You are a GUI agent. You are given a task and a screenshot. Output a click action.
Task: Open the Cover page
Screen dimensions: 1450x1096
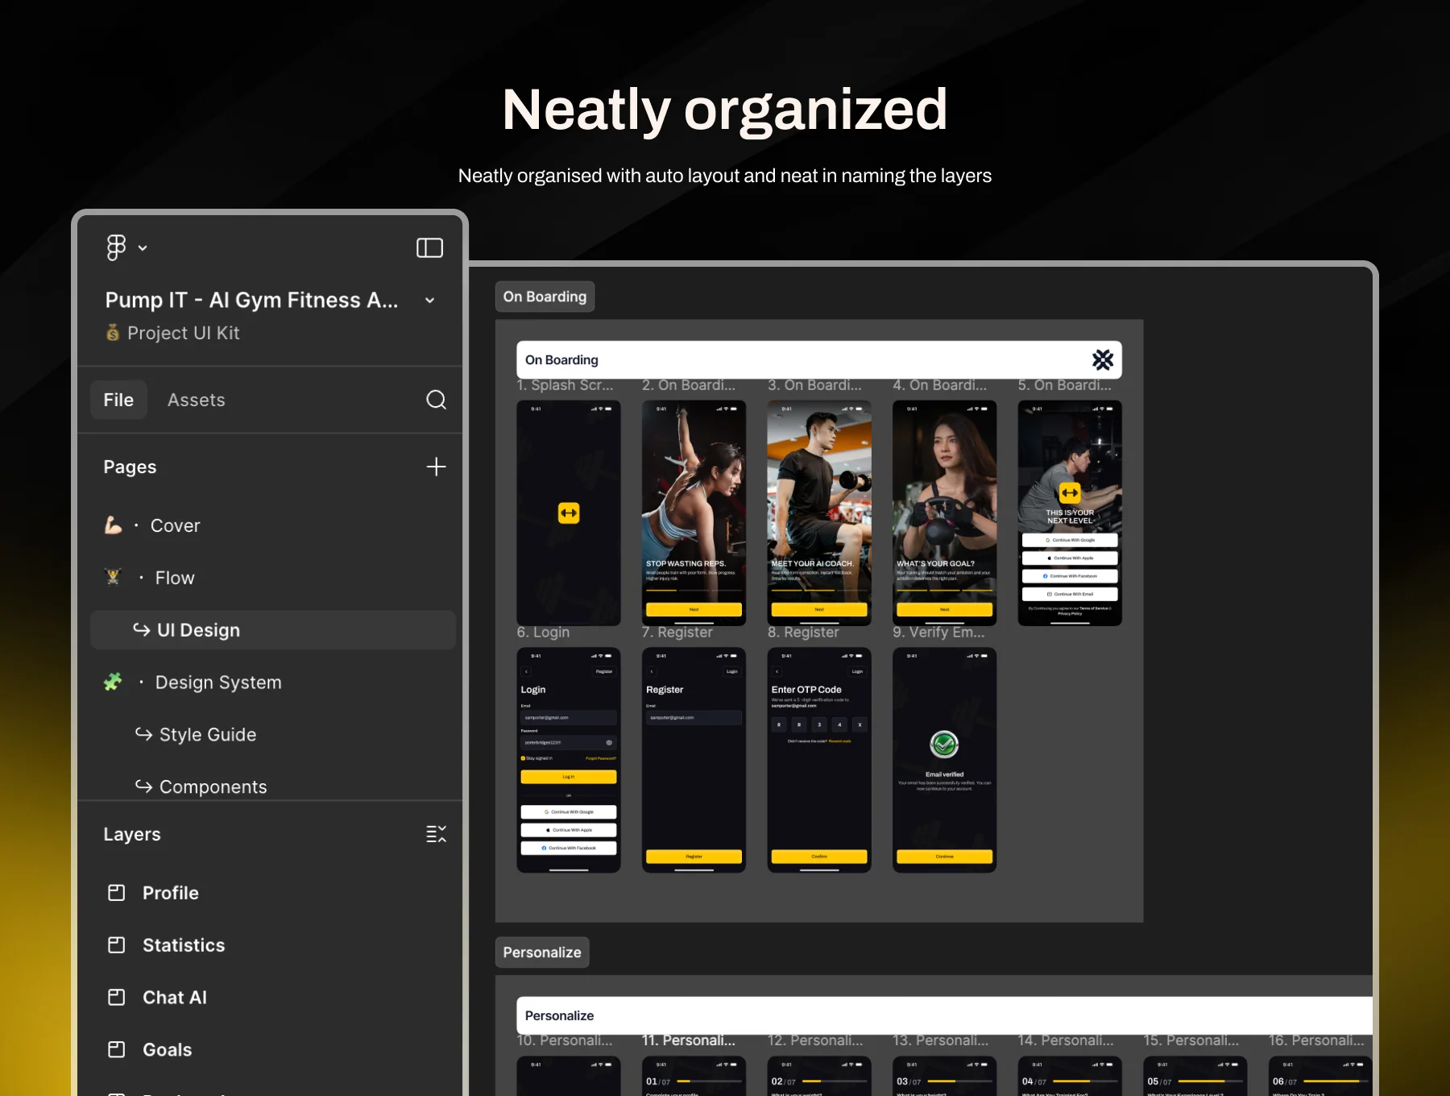click(175, 525)
